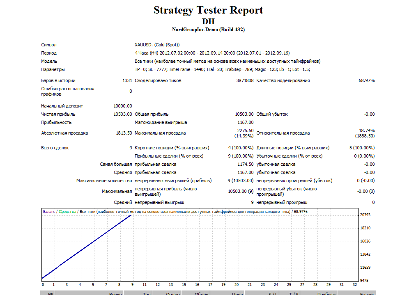416x295 pixels.
Task: Click the Общая прибыль label
Action: (x=152, y=114)
